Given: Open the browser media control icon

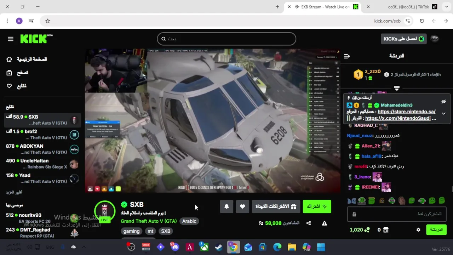Looking at the screenshot, I should 31,21.
